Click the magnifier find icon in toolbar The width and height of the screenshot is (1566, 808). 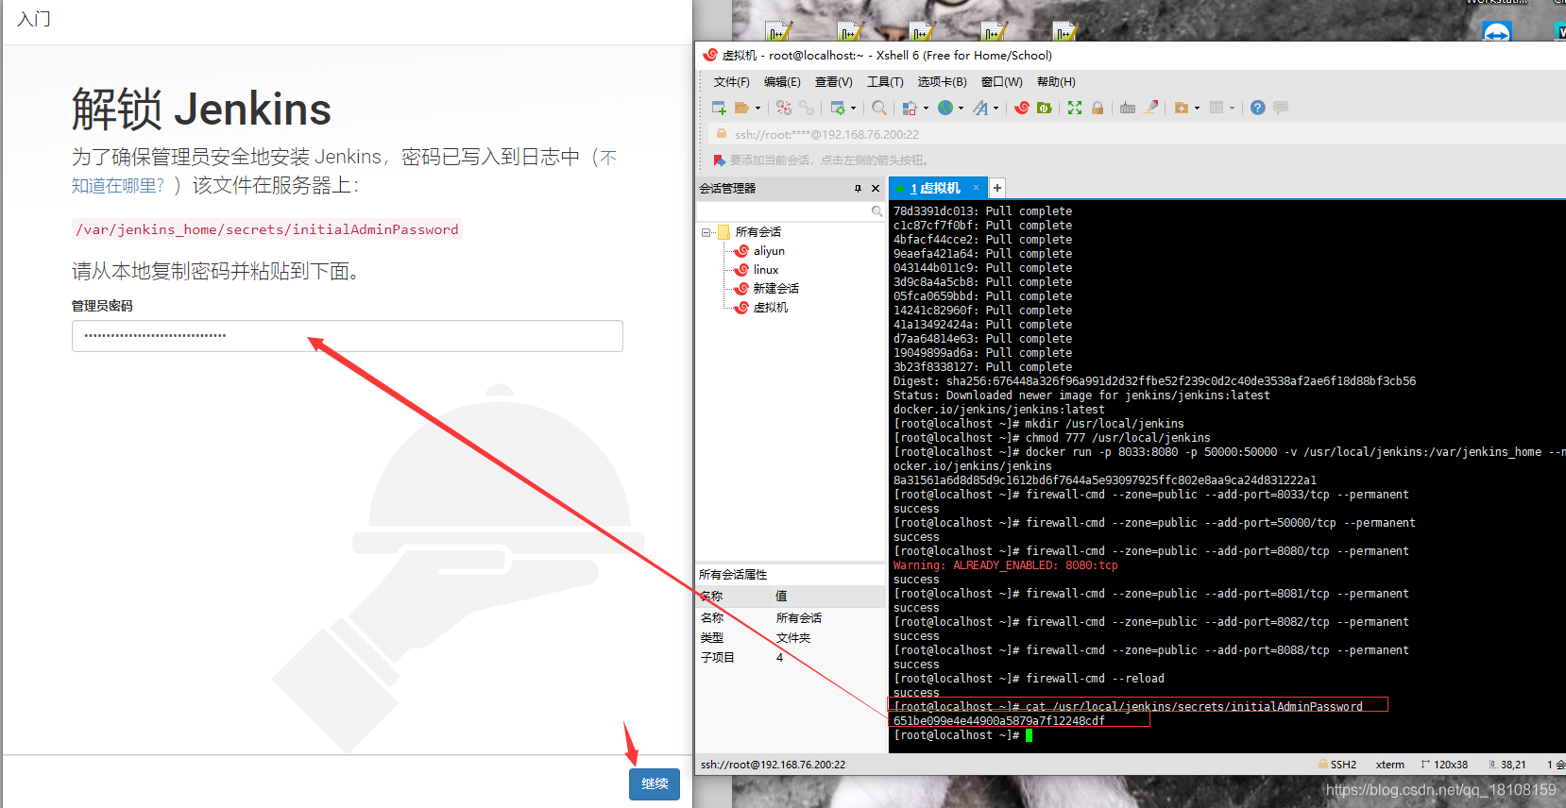(x=879, y=108)
